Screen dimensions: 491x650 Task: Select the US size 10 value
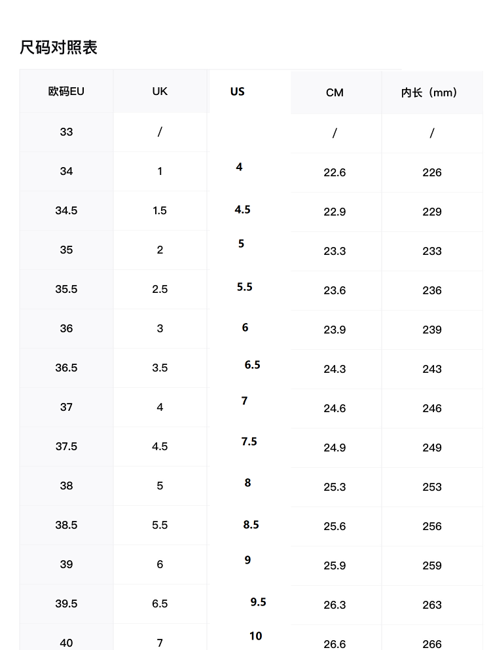click(x=255, y=636)
